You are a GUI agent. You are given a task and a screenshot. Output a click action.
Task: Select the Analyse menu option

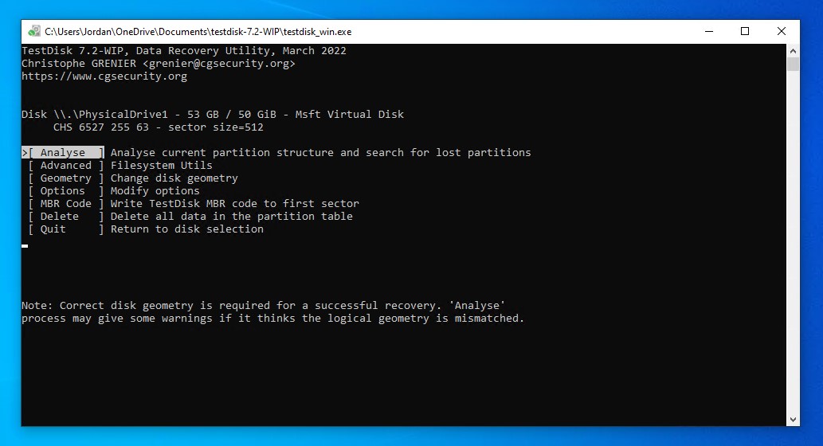point(63,153)
